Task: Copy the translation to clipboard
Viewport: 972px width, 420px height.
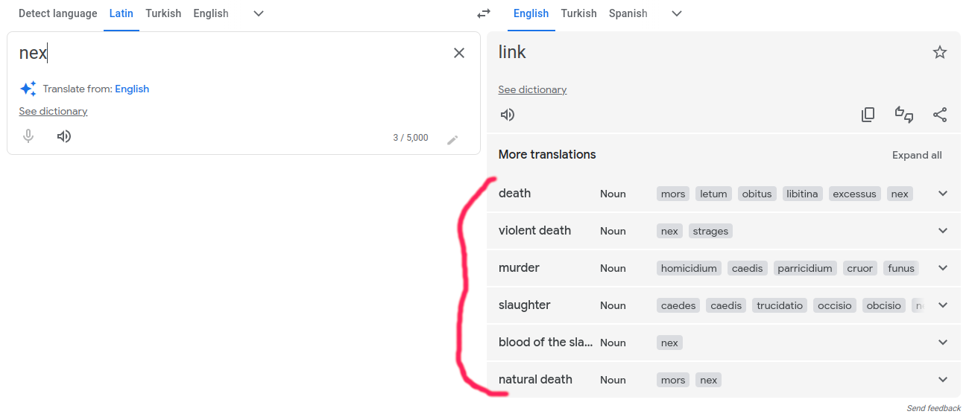Action: click(x=868, y=115)
